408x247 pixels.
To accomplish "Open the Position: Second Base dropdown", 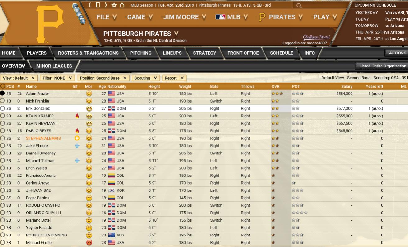I will tap(103, 78).
